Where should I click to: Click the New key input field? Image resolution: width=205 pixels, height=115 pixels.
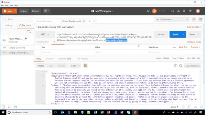click(67, 52)
